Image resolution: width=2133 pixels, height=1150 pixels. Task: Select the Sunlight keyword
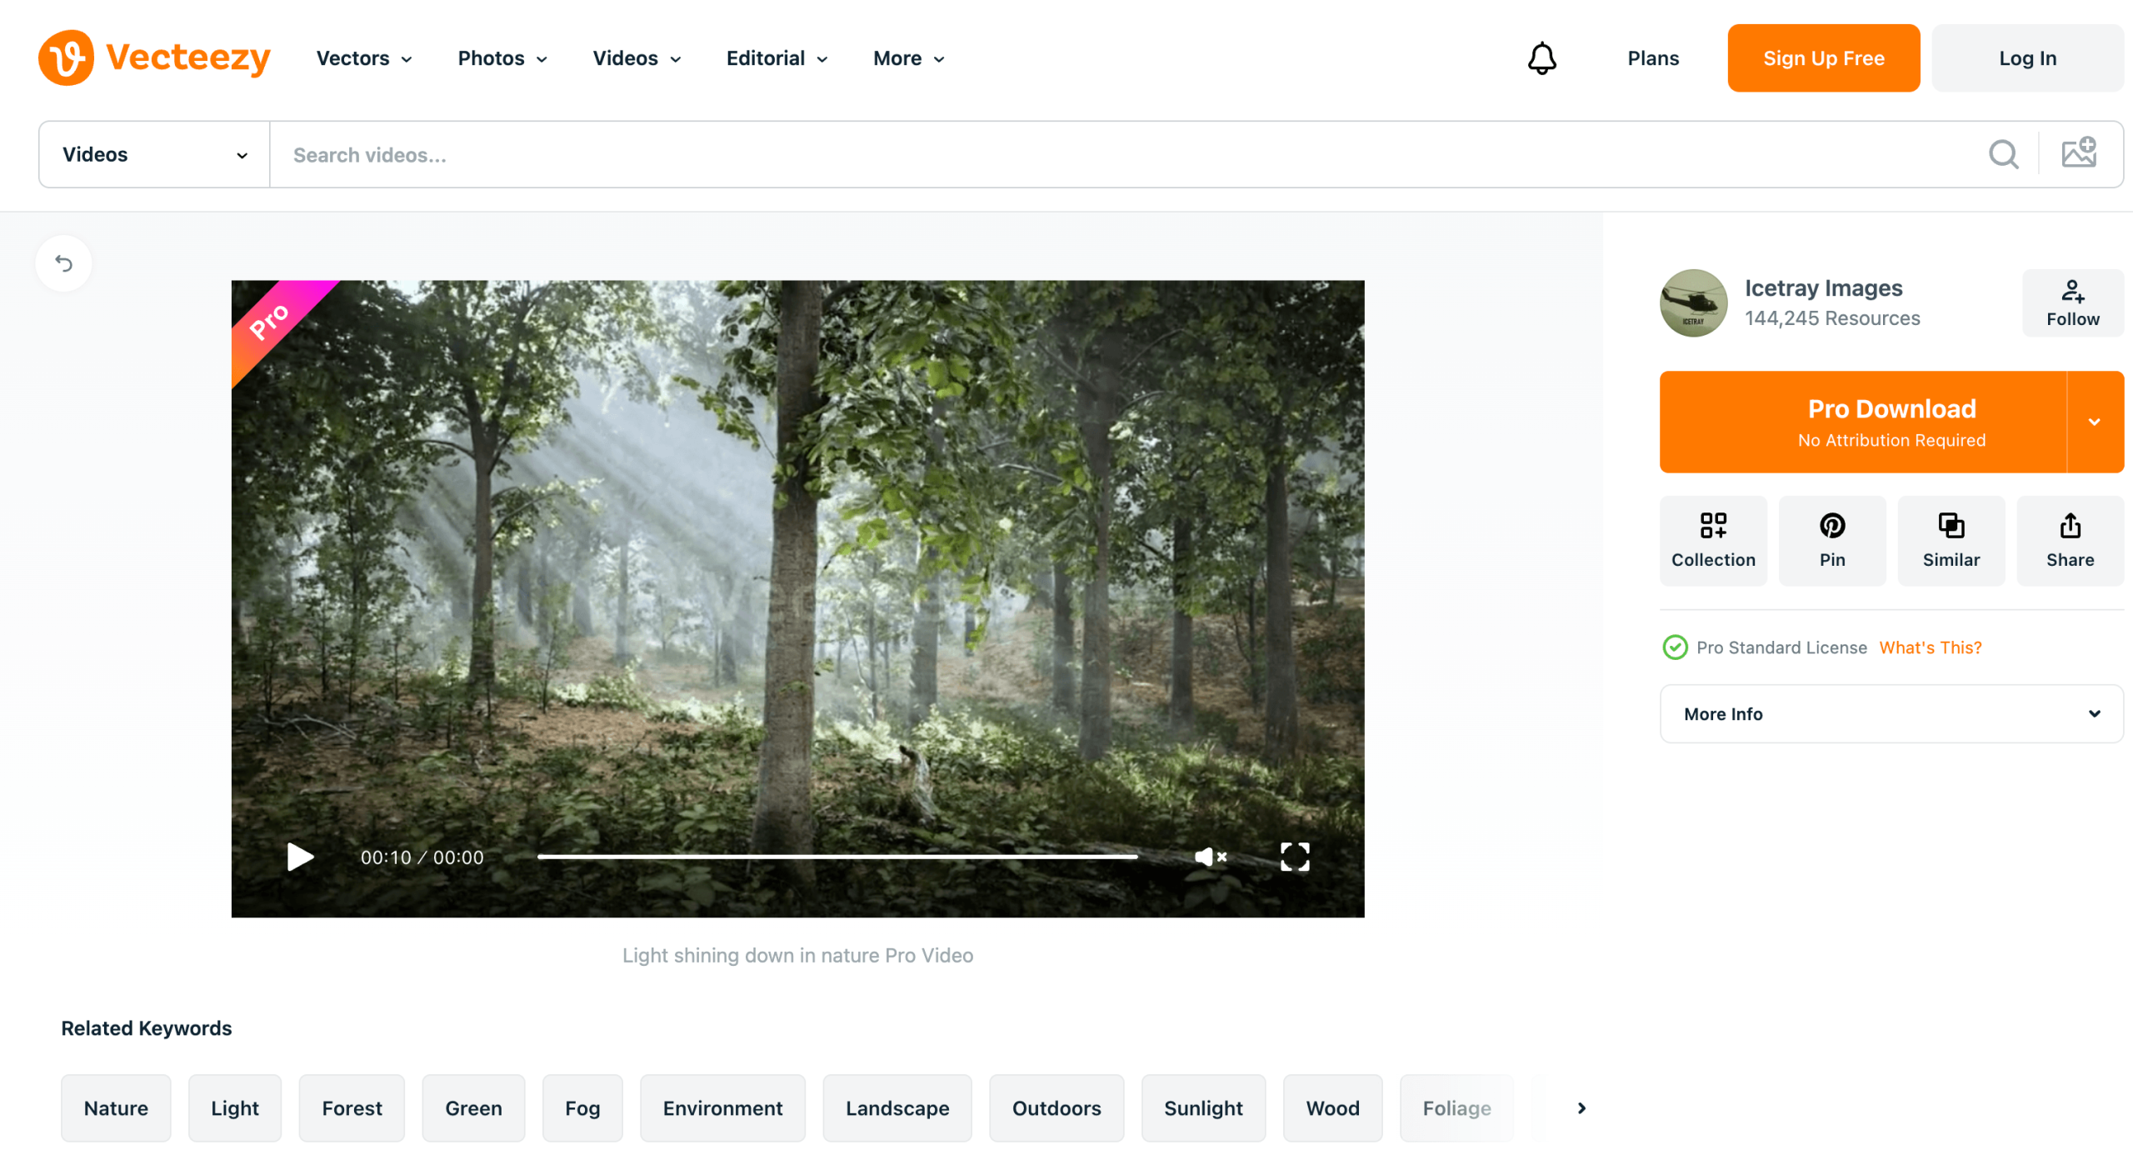(1203, 1108)
